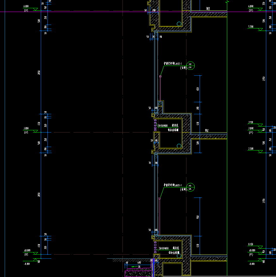Select the 600 dimension above the ground apron
Viewport: 276px width, 277px height.
tap(139, 263)
